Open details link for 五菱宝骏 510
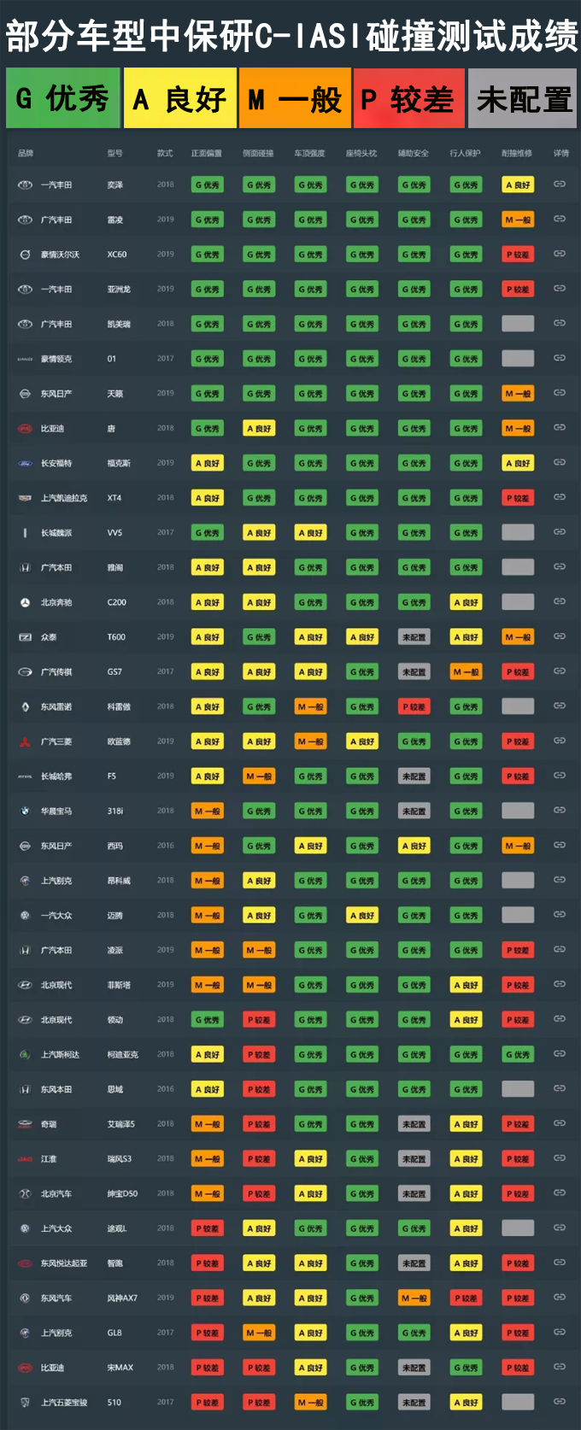581x1430 pixels. 560,1402
